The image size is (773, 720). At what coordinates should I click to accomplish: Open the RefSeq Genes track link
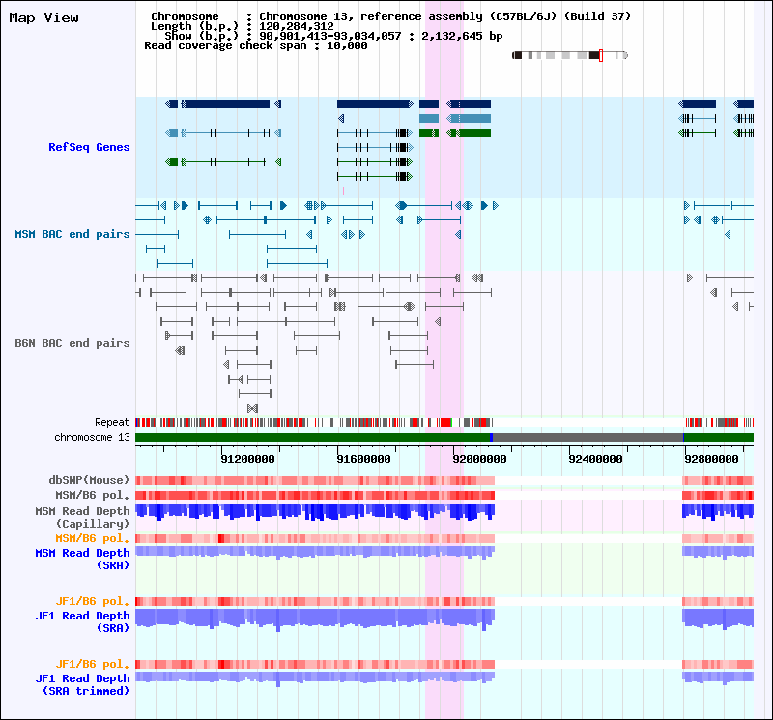(89, 147)
